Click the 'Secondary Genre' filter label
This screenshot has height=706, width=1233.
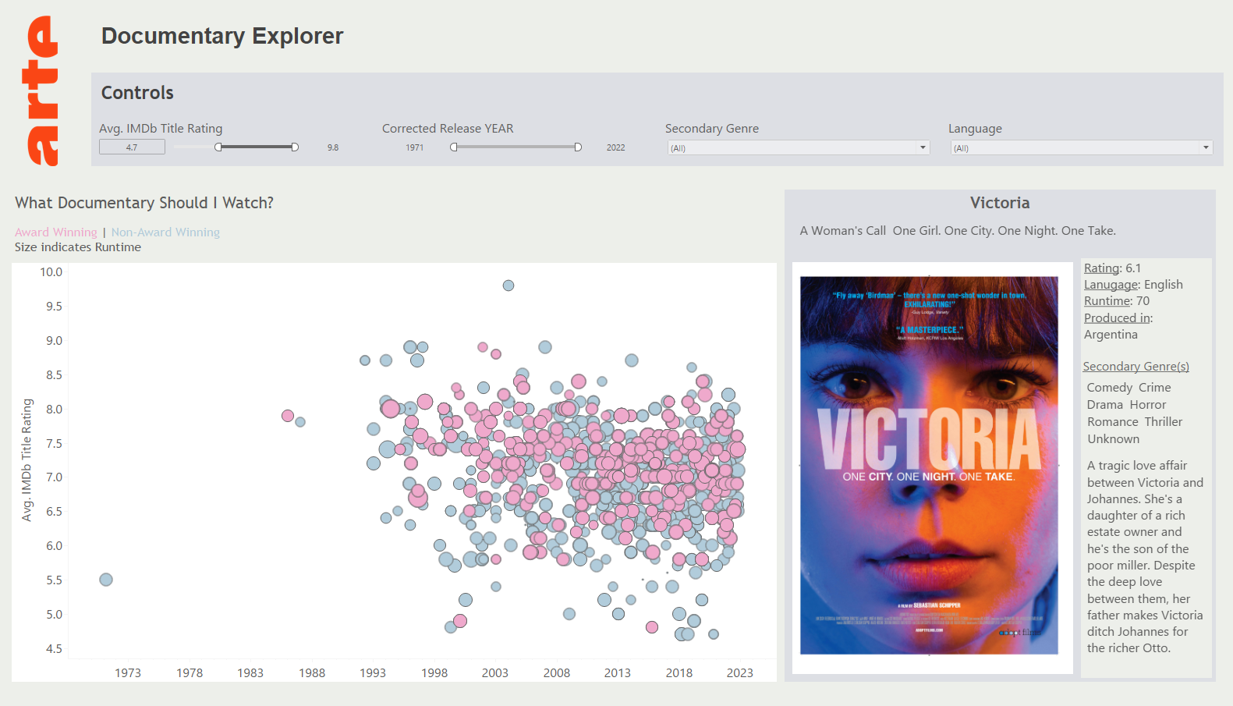pyautogui.click(x=712, y=129)
